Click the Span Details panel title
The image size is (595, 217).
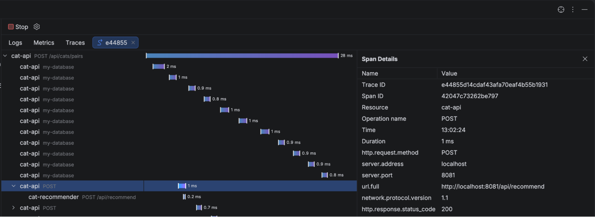coord(380,59)
